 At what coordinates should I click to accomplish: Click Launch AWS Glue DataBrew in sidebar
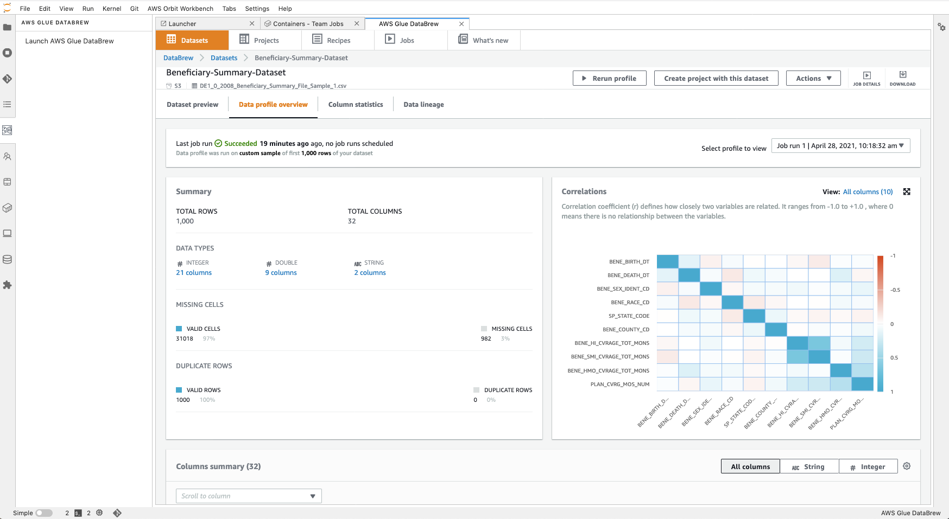tap(69, 41)
